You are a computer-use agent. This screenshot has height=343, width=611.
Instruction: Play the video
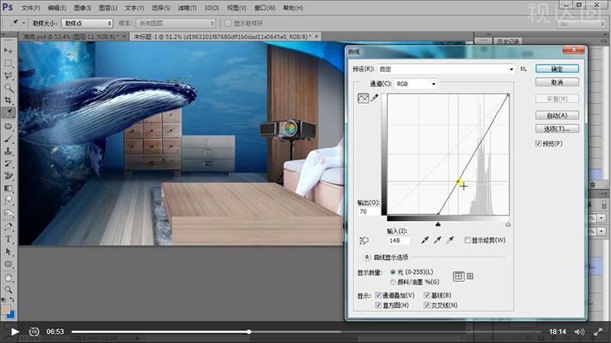(x=15, y=332)
